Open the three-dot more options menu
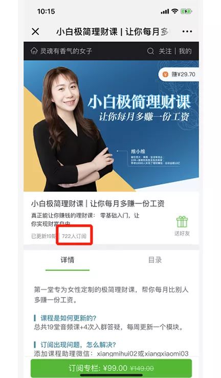This screenshot has height=378, width=221. (187, 32)
